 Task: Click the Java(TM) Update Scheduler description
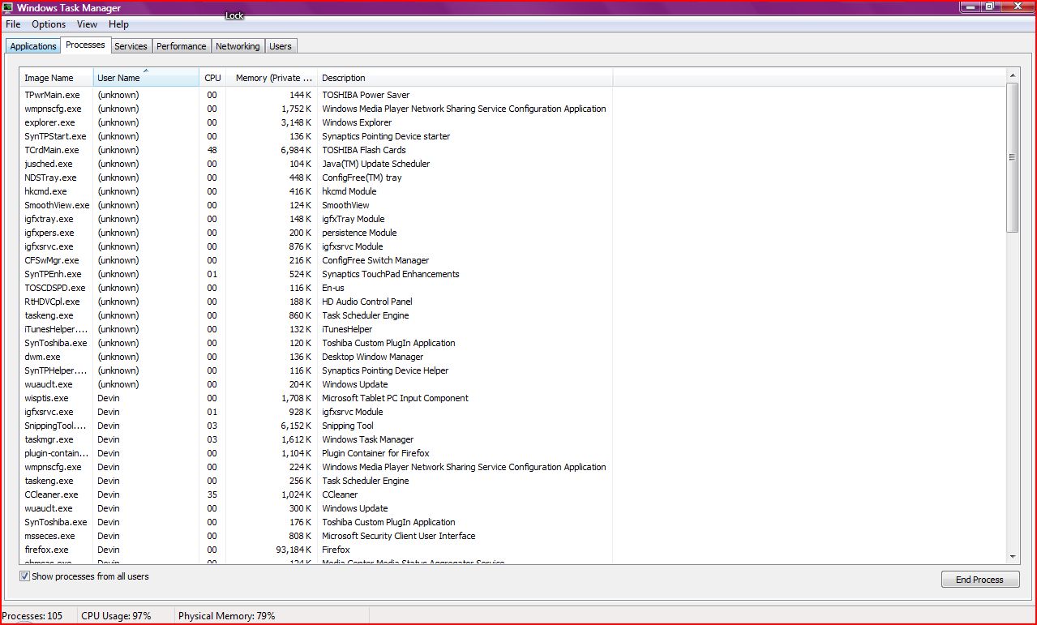[376, 164]
